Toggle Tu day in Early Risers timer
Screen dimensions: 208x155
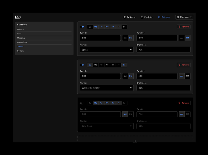(x=101, y=103)
